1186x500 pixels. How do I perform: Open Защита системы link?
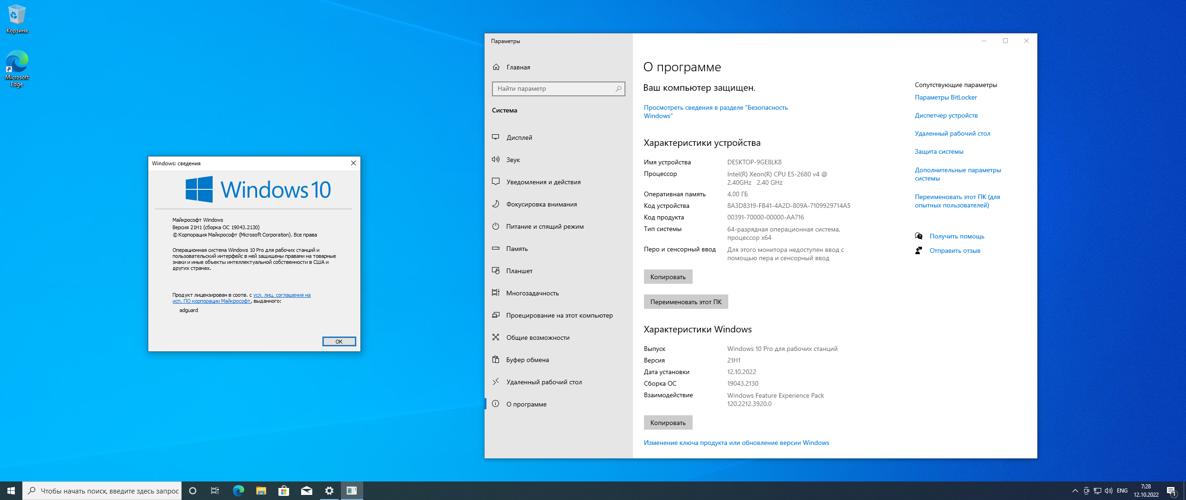coord(939,151)
